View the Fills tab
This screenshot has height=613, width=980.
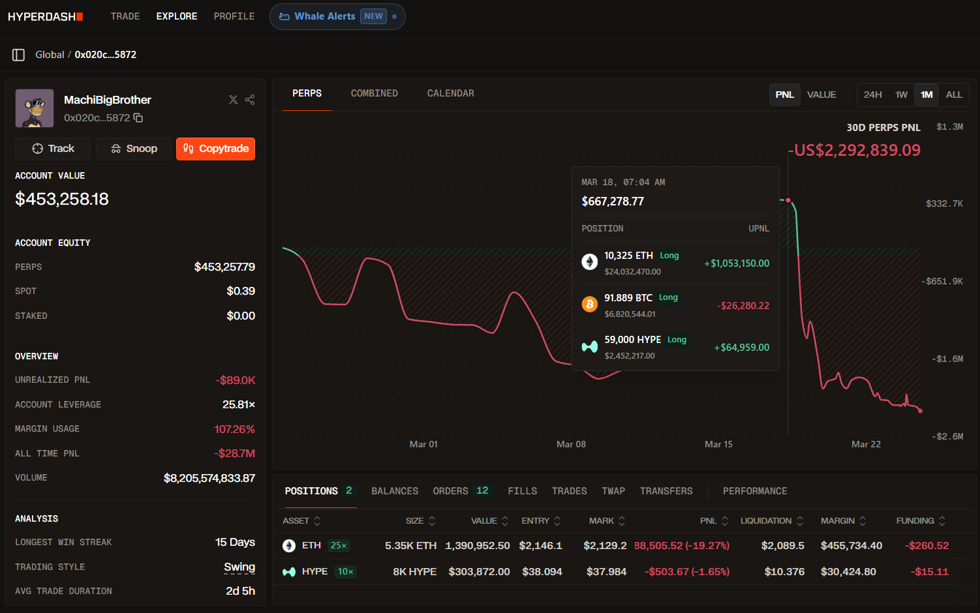(x=523, y=491)
